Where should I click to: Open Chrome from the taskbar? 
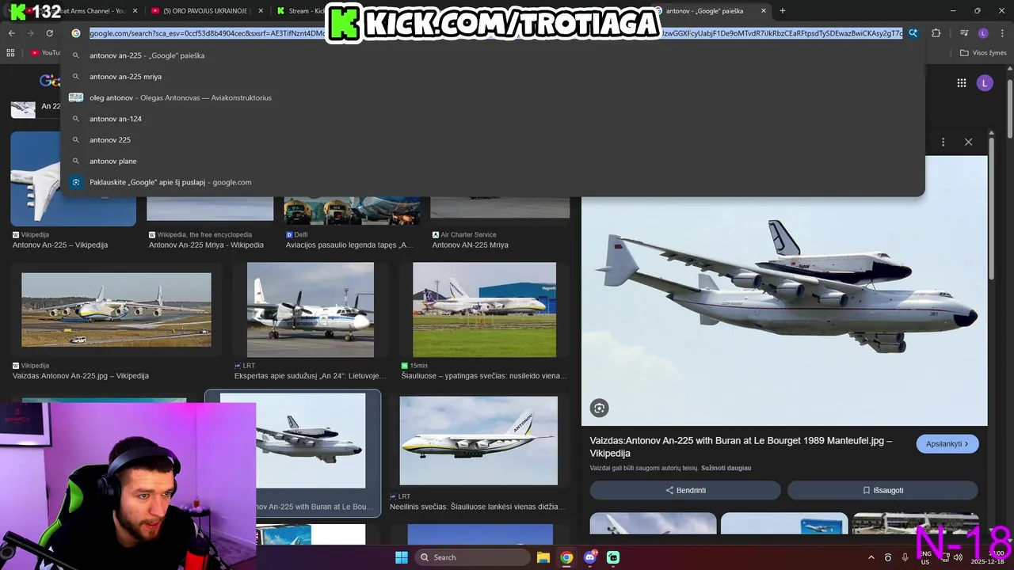pyautogui.click(x=566, y=557)
